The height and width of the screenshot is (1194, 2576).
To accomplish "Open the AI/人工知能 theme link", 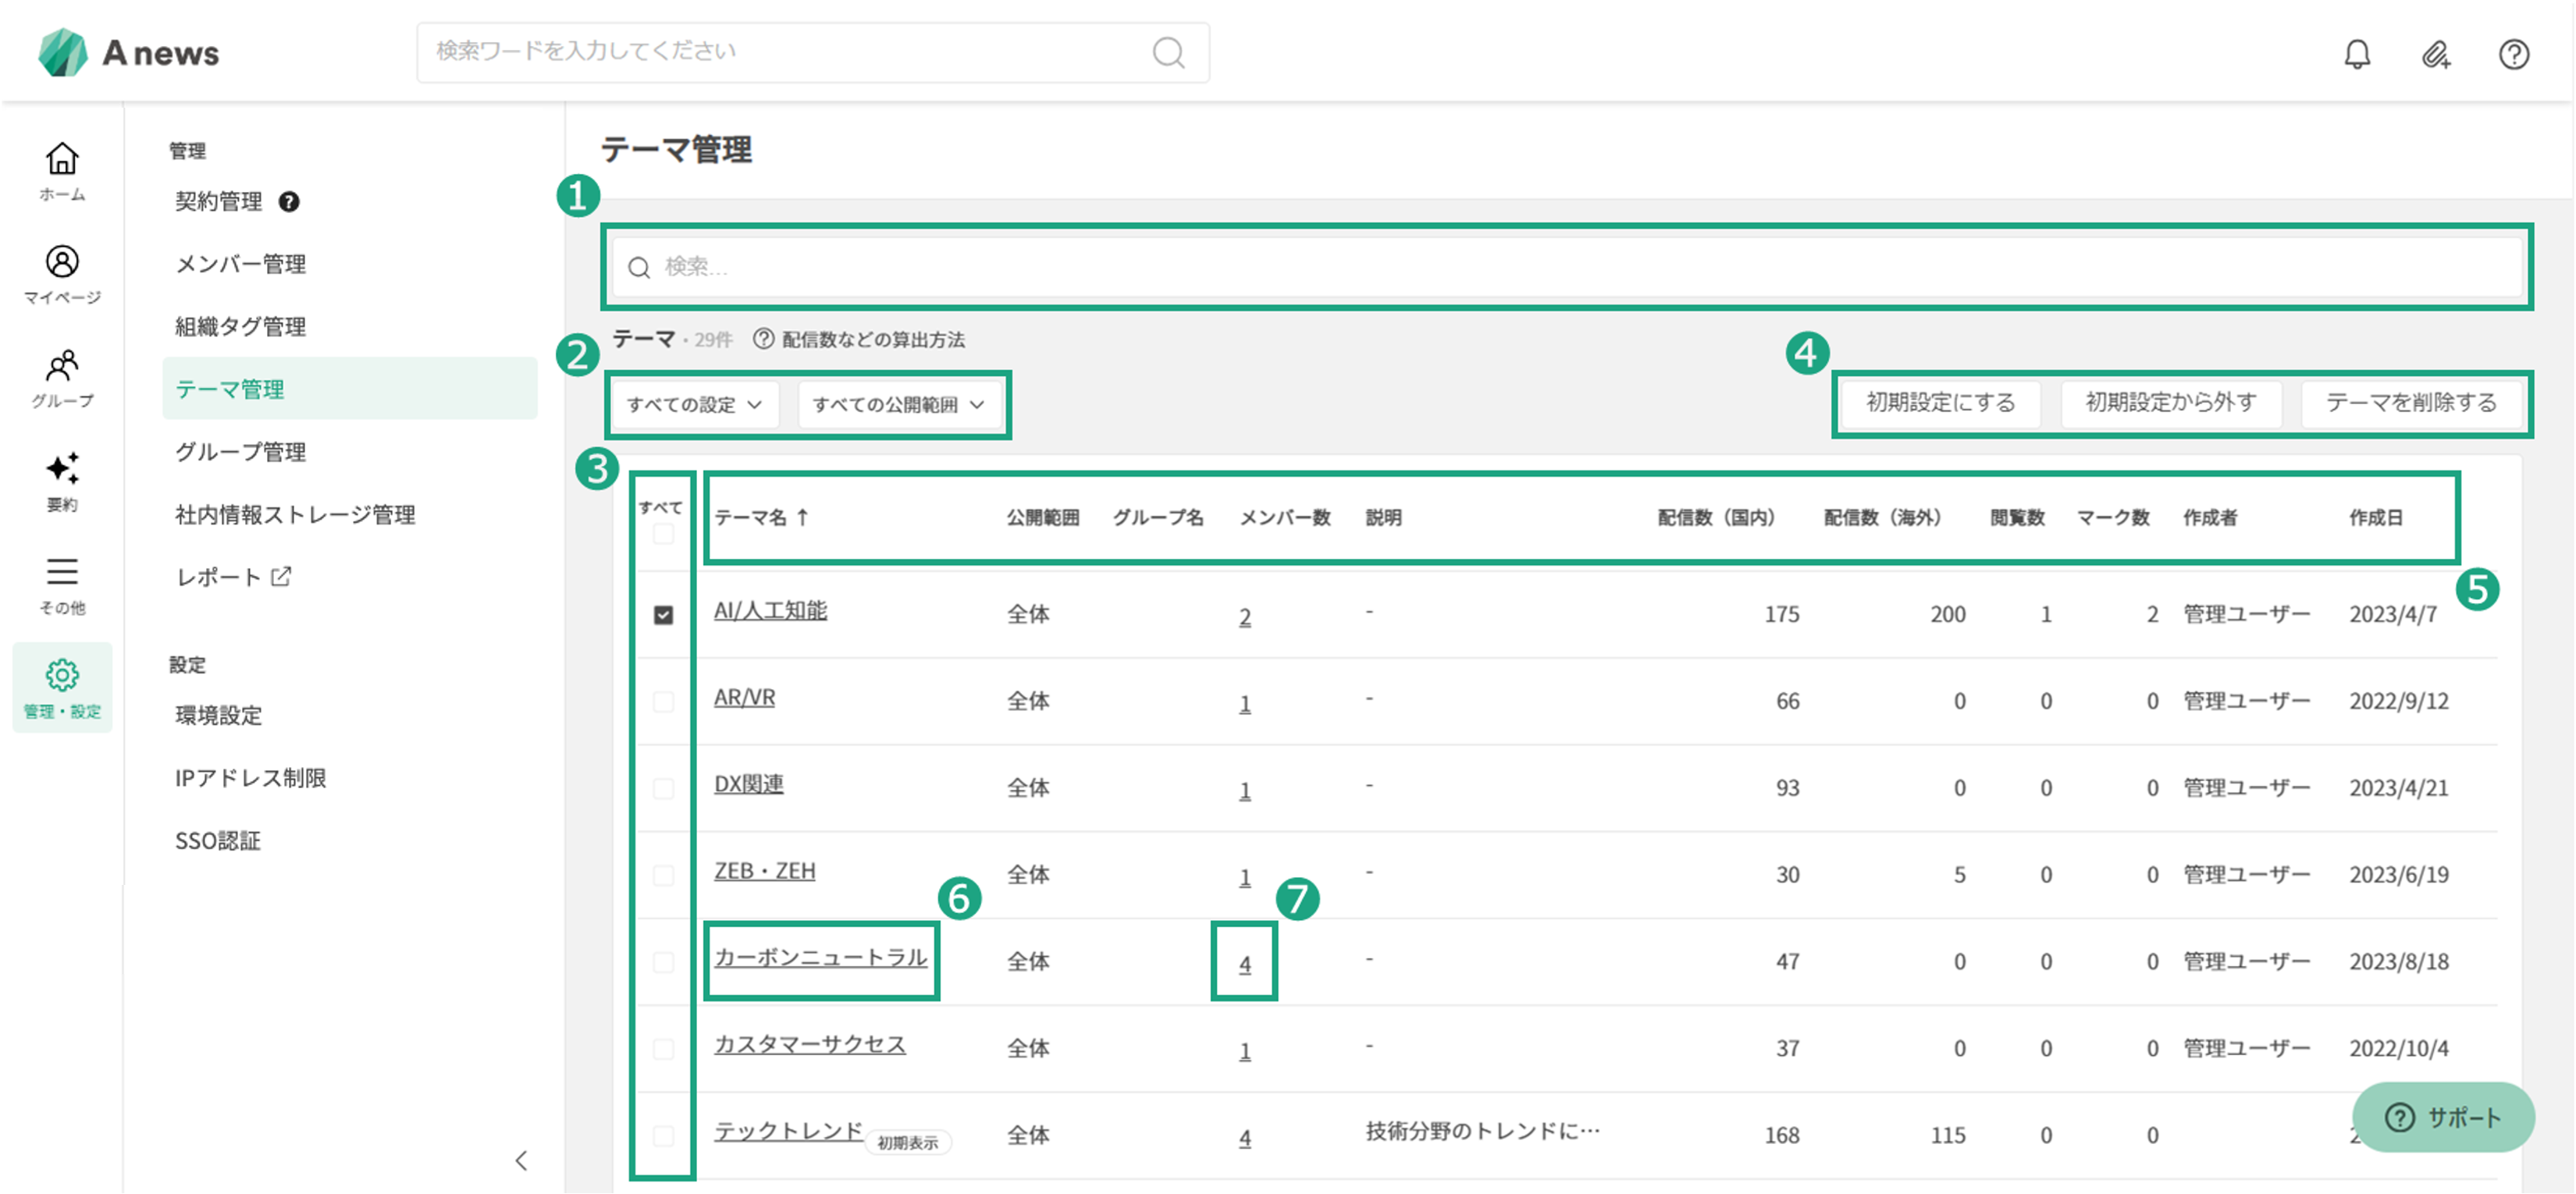I will tap(770, 611).
